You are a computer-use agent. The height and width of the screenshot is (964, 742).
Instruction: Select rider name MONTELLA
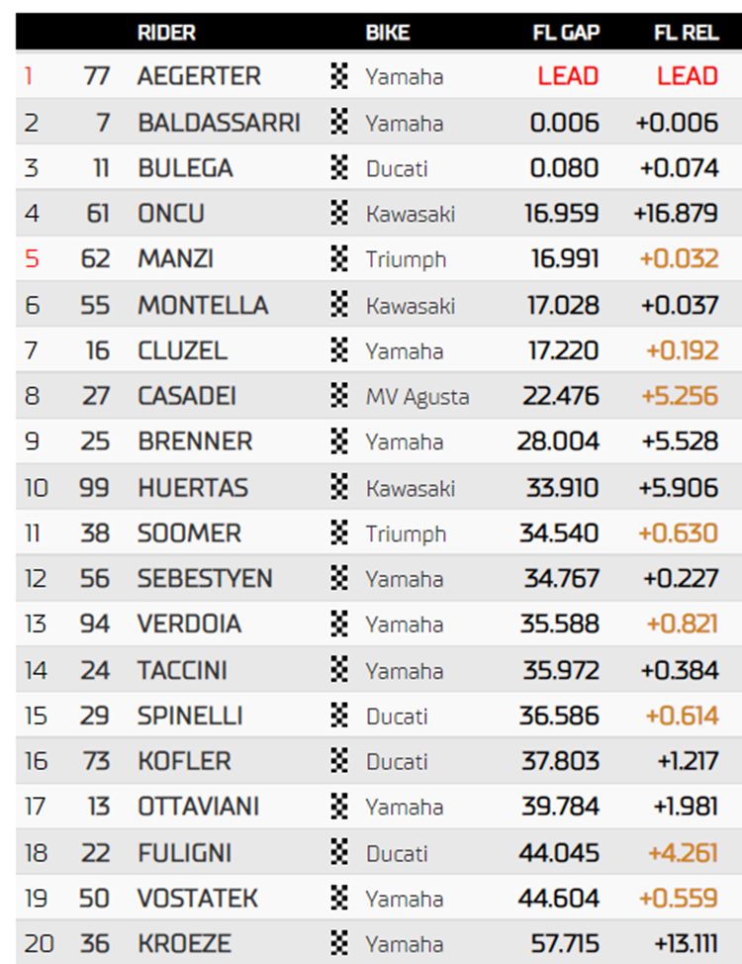203,305
